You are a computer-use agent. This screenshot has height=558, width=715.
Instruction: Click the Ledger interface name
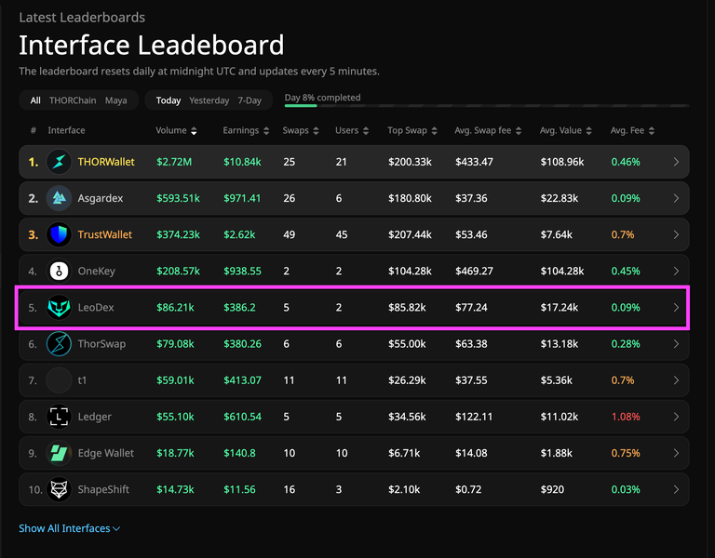[x=94, y=417]
